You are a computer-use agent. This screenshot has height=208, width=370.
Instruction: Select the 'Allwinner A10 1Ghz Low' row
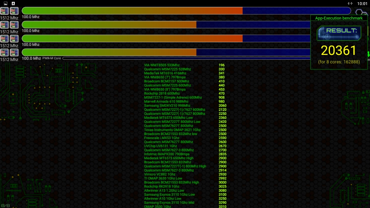(185, 199)
